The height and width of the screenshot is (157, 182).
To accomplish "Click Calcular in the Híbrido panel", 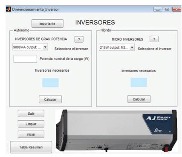I will click(x=139, y=99).
